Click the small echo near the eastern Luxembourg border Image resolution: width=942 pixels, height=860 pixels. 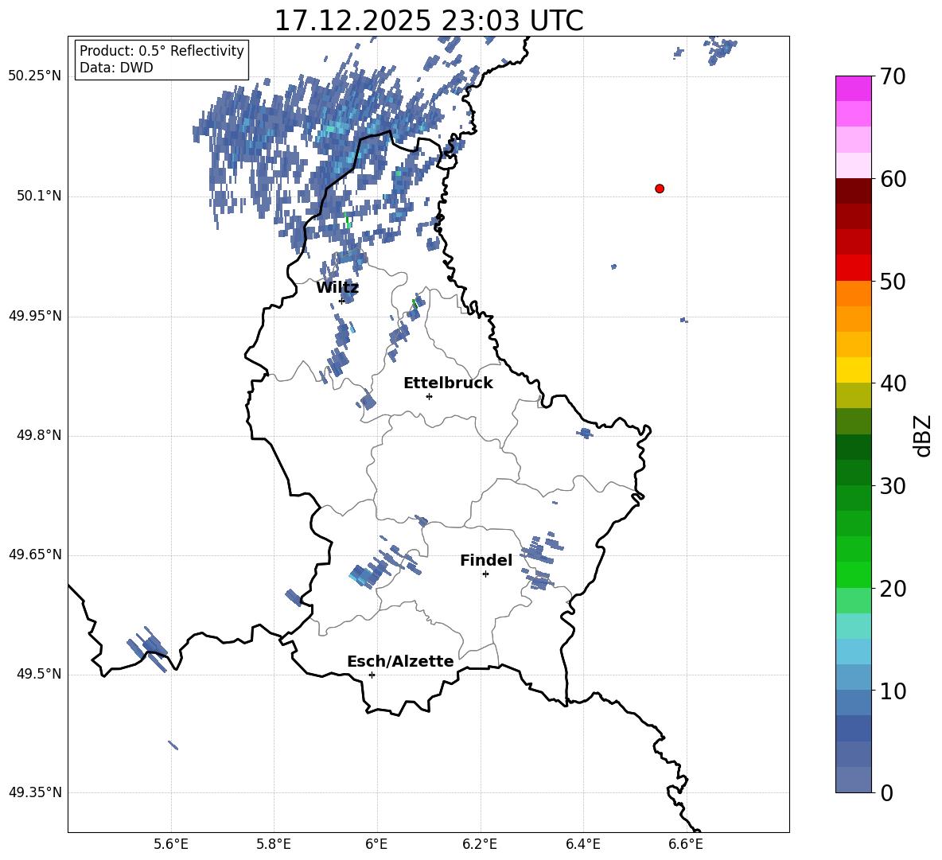click(x=585, y=433)
